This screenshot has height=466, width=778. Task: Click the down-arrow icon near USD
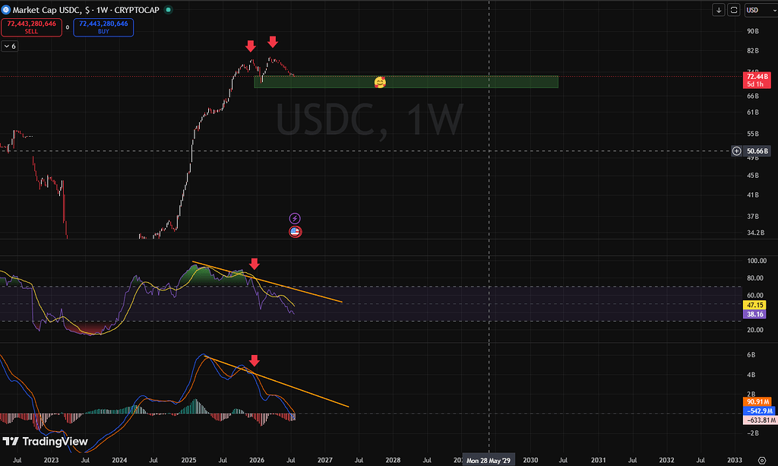[719, 10]
